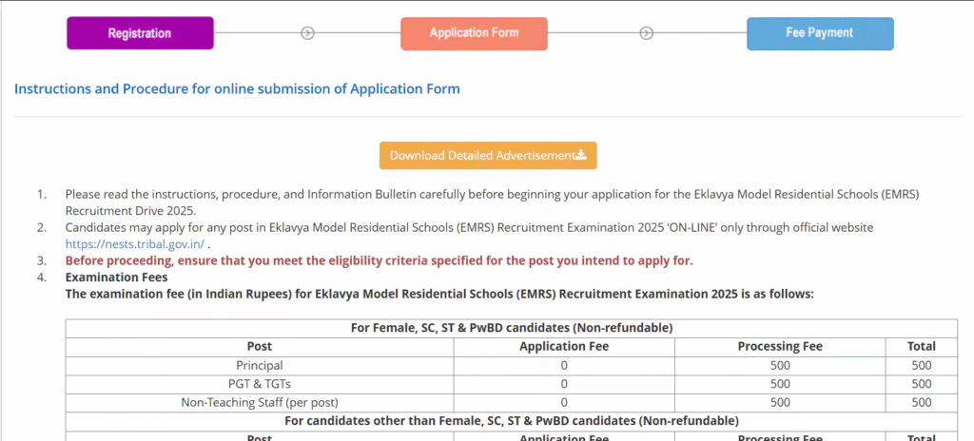The width and height of the screenshot is (974, 441).
Task: Click the red eligibility criteria warning text
Action: click(379, 260)
